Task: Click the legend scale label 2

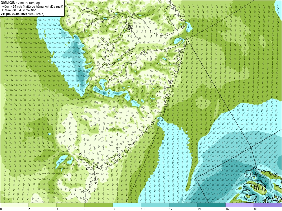Action: pyautogui.click(x=29, y=209)
